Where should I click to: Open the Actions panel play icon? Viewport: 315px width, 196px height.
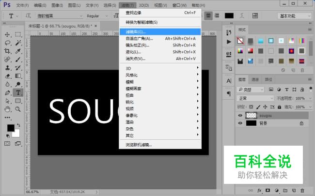(x=229, y=42)
